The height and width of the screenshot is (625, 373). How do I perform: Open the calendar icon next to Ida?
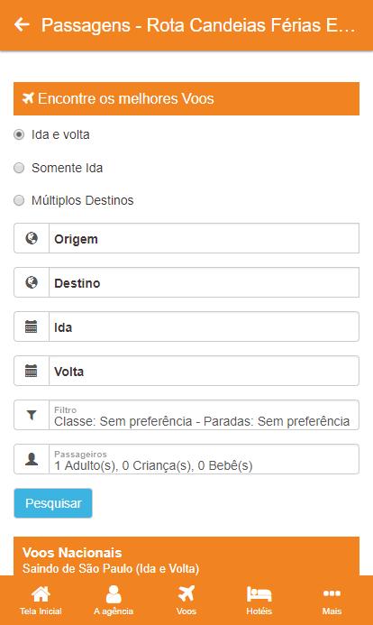(31, 326)
